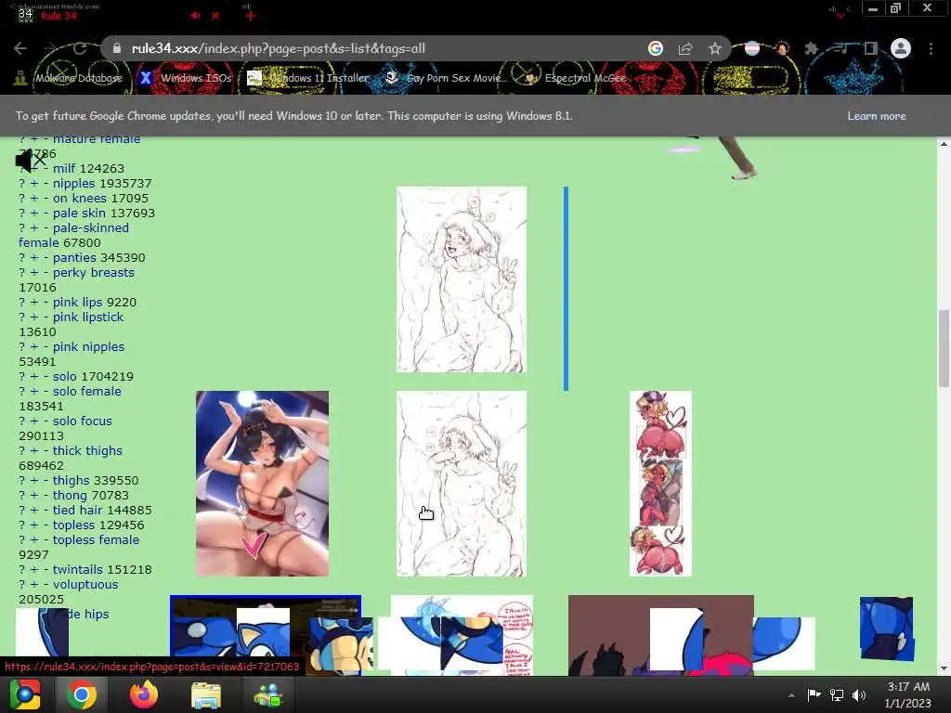Open the 'pale skin' tag link
Screen dimensions: 951x713
(79, 213)
